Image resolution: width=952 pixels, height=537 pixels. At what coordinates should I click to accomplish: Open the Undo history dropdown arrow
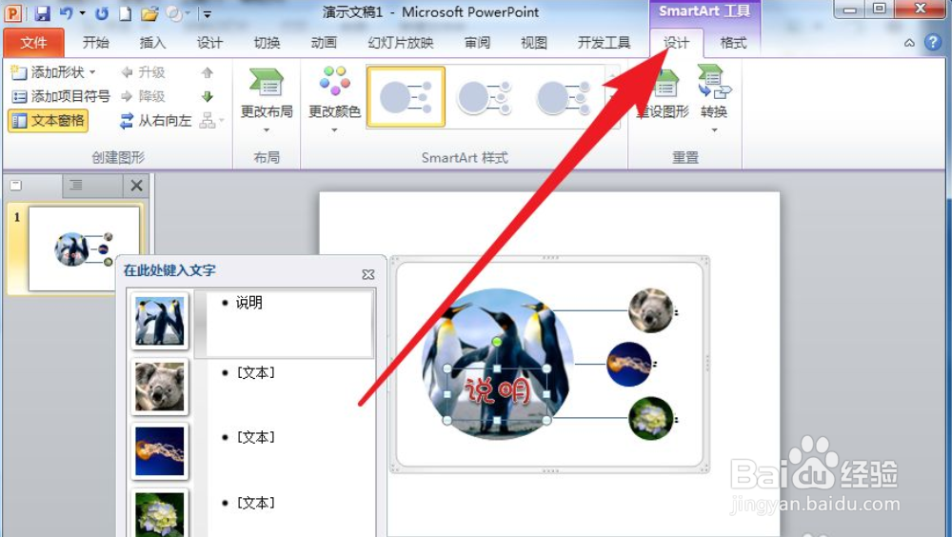[x=83, y=12]
